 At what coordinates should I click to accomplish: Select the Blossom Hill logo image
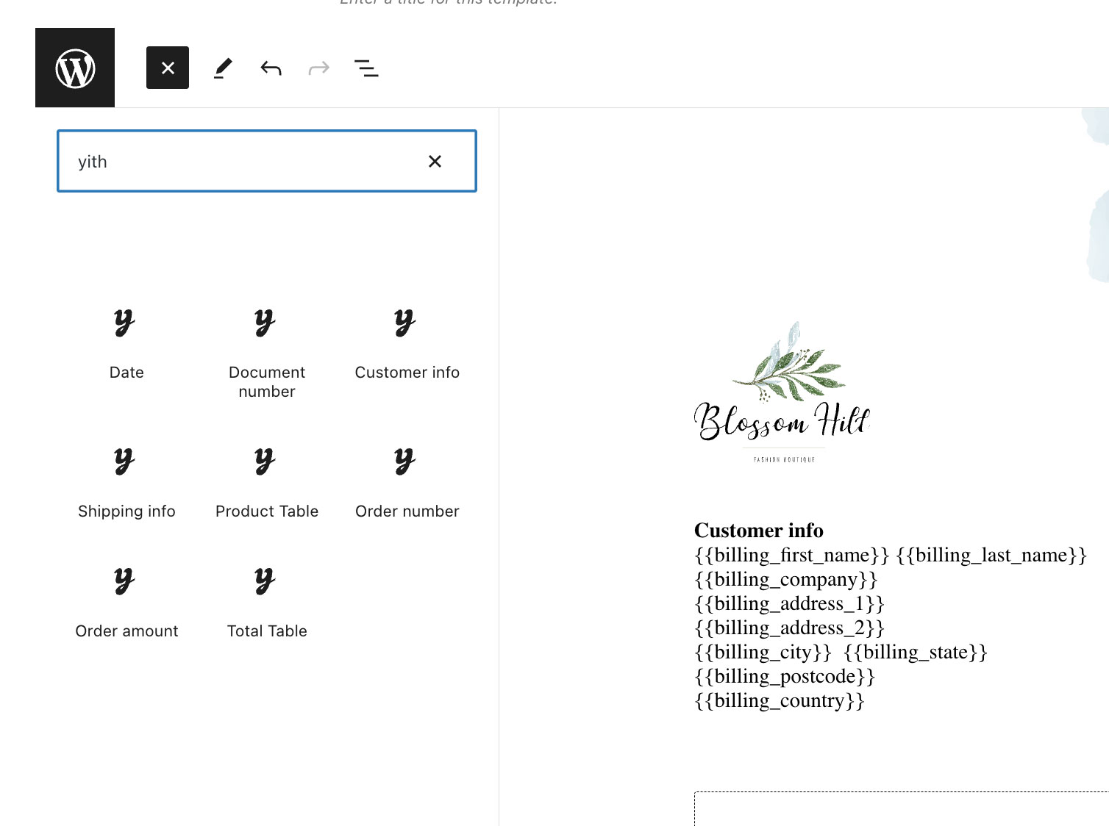[782, 393]
